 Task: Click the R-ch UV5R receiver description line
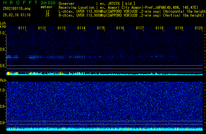click(131, 15)
